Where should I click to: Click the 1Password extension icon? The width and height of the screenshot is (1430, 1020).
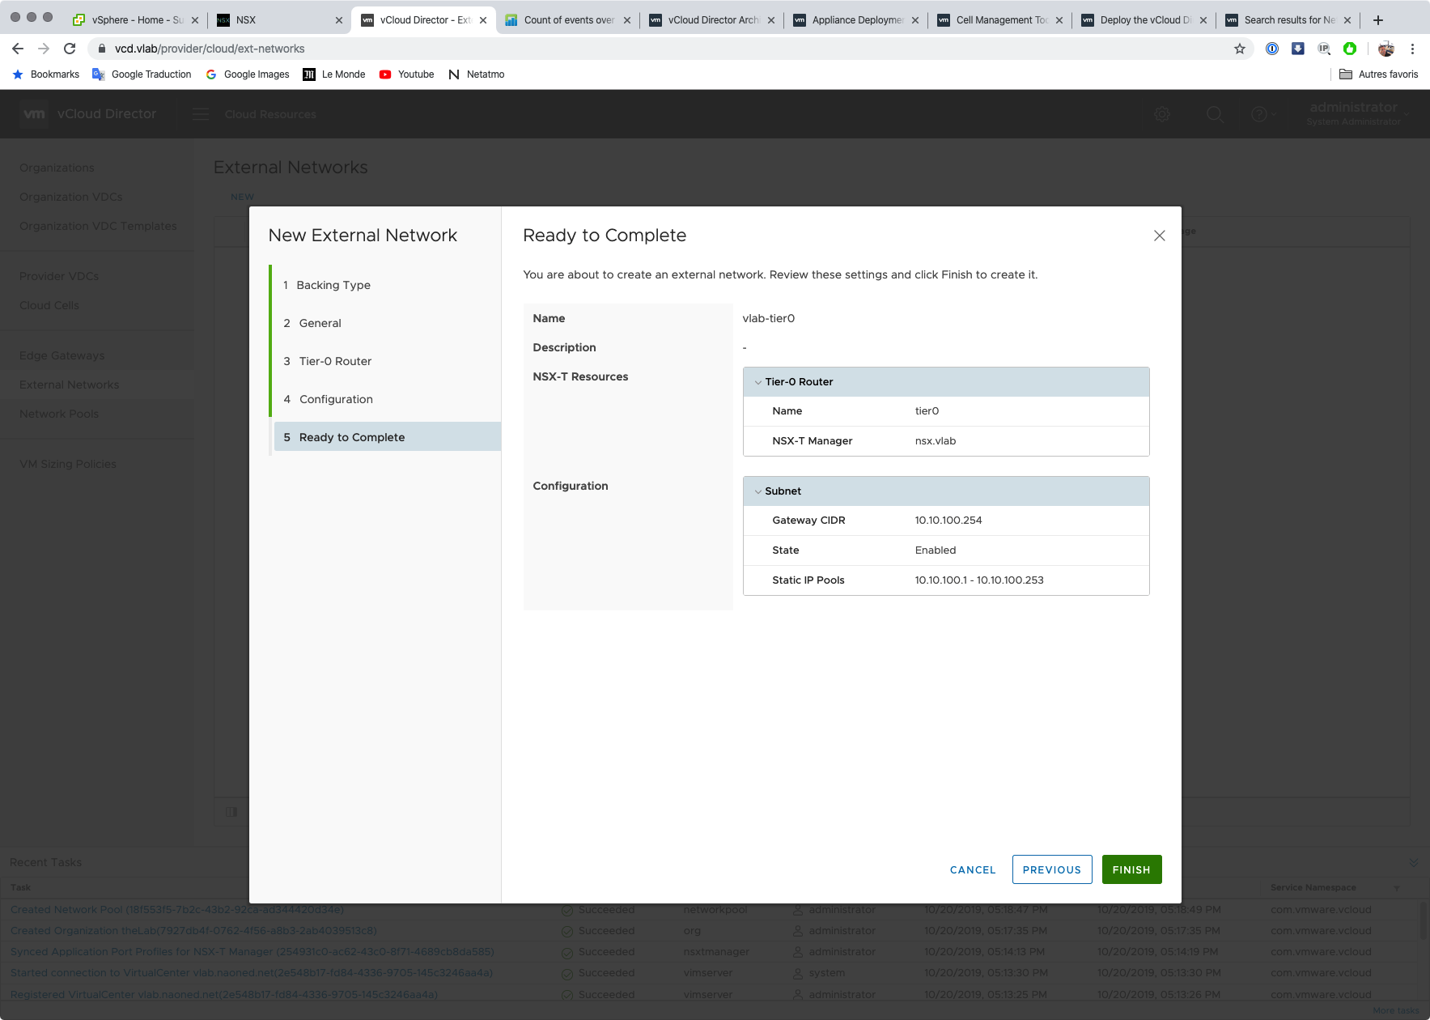tap(1272, 49)
